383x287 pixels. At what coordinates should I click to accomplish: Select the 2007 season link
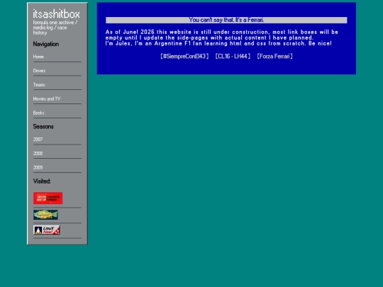[38, 140]
